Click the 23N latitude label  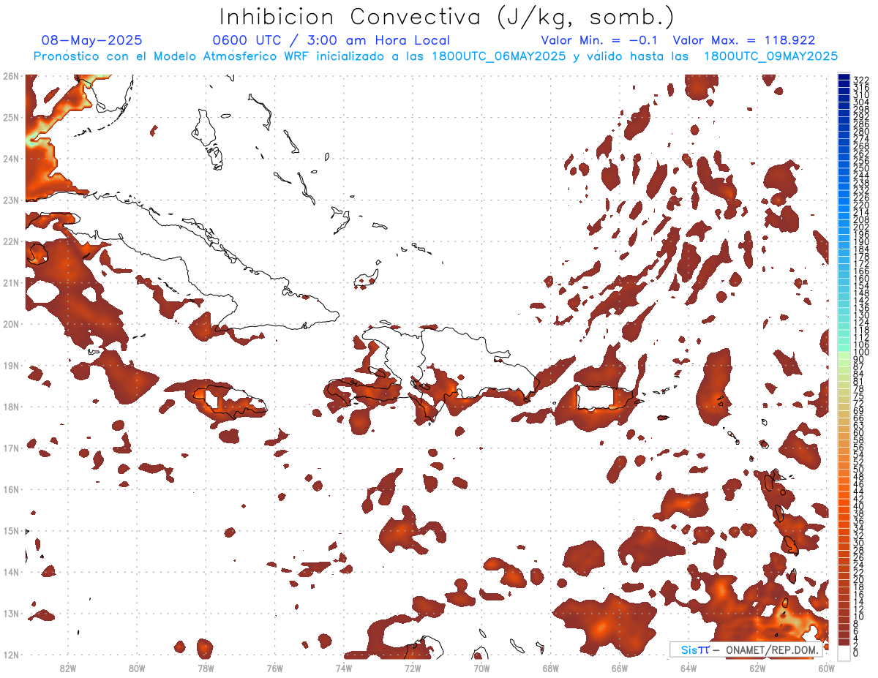(11, 200)
